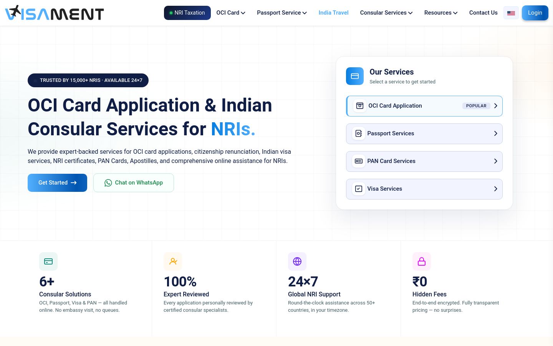Image resolution: width=553 pixels, height=346 pixels.
Task: Click the 'Hidden Fees' label
Action: (429, 294)
